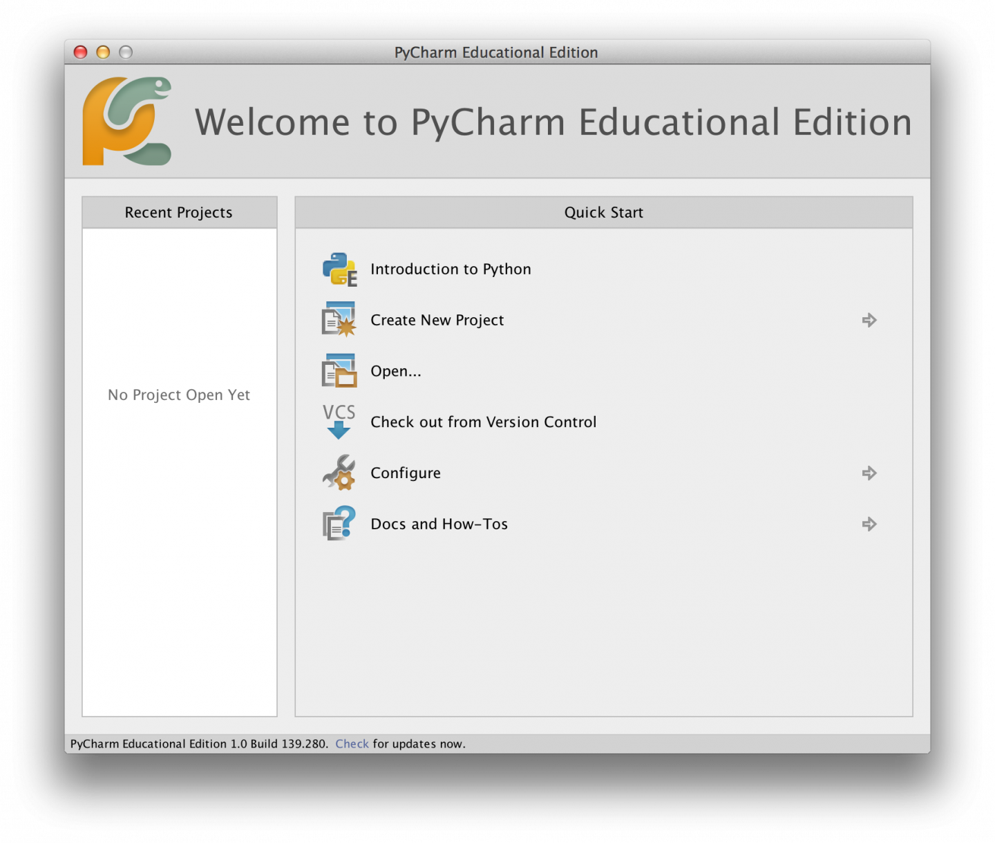Close the PyCharm window with red button
995x843 pixels.
pos(80,52)
